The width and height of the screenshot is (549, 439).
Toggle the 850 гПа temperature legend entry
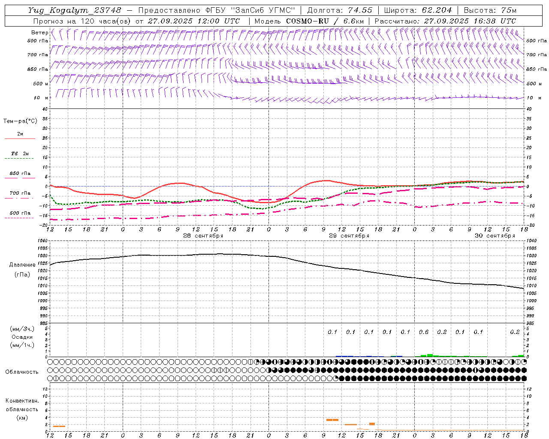coord(20,174)
